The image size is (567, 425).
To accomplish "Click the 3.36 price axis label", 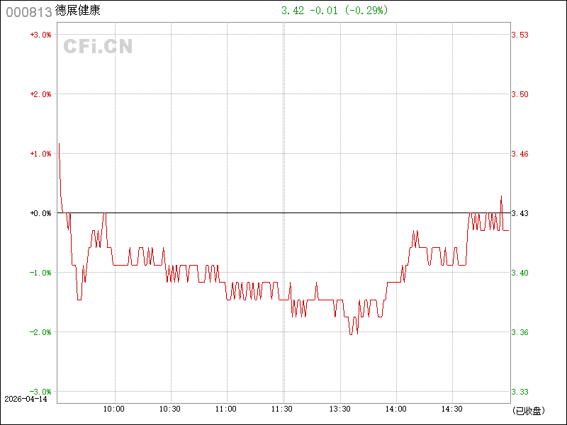I will [x=520, y=332].
